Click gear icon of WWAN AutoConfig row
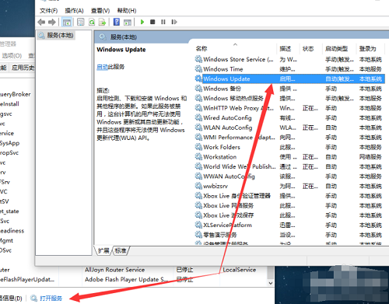 [198, 176]
